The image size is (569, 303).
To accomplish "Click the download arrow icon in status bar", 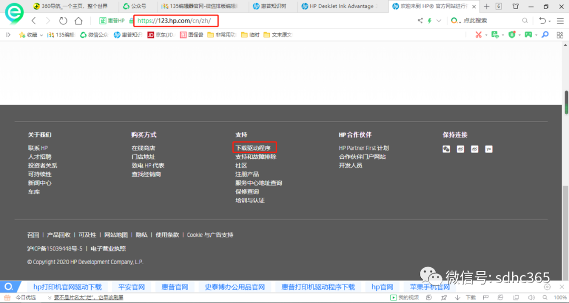I will tap(458, 298).
